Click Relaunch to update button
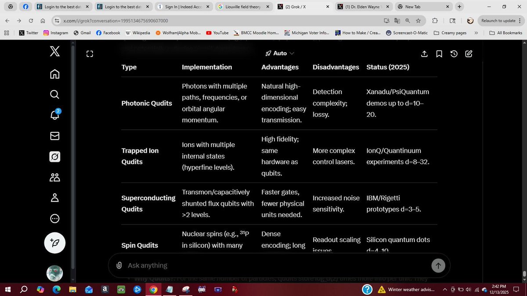This screenshot has height=296, width=527. point(498,21)
